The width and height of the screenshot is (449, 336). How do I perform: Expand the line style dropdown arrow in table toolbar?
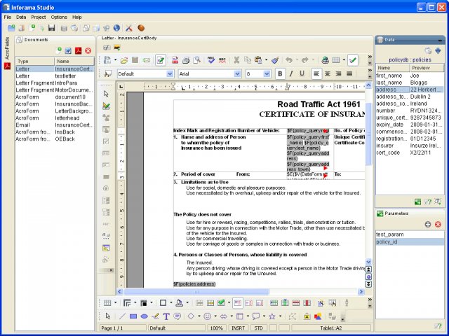tap(135, 303)
